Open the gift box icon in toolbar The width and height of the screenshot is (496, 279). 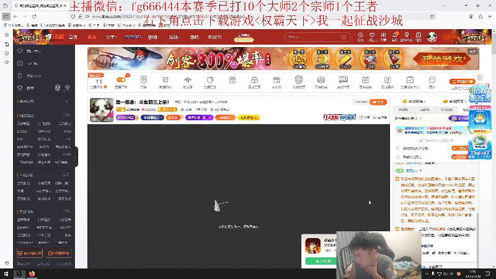pyautogui.click(x=232, y=81)
